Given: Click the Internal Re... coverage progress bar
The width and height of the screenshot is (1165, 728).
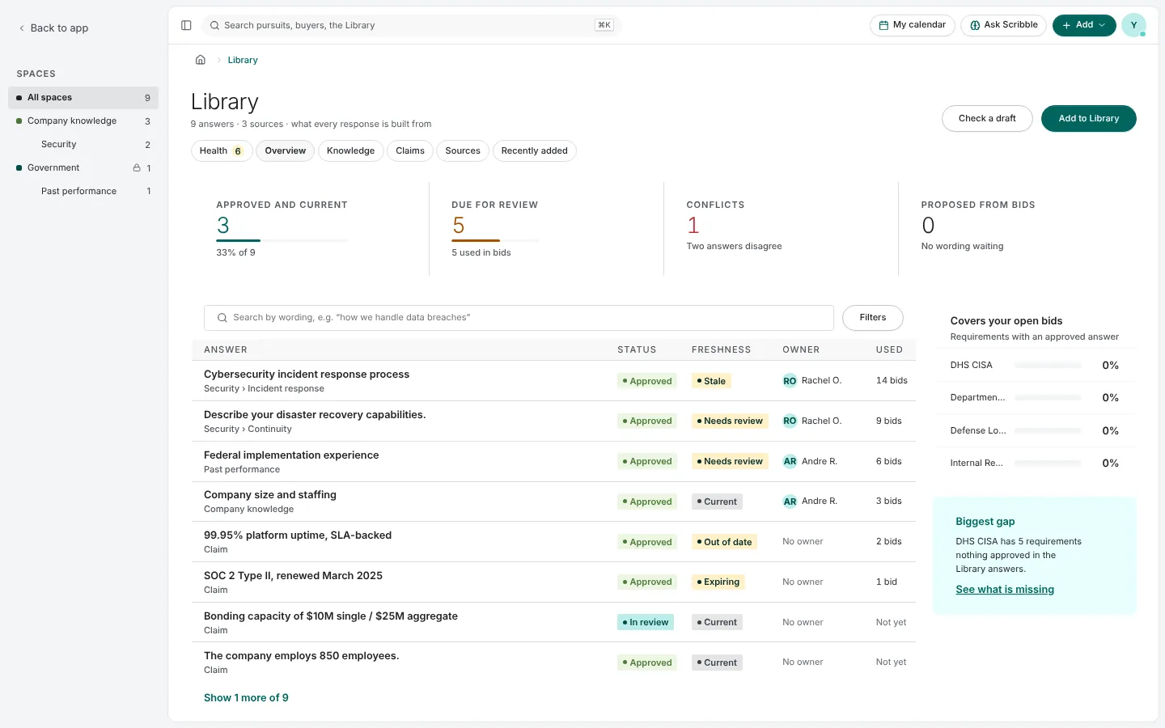Looking at the screenshot, I should click(1048, 463).
